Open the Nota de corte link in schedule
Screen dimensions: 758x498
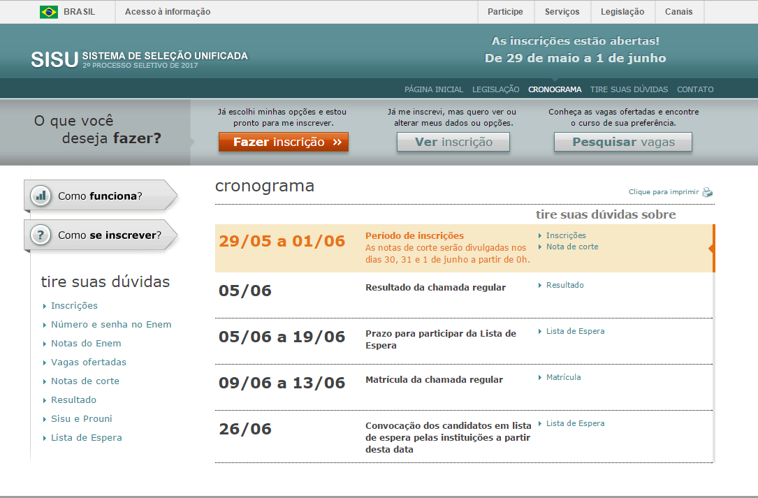(x=572, y=247)
